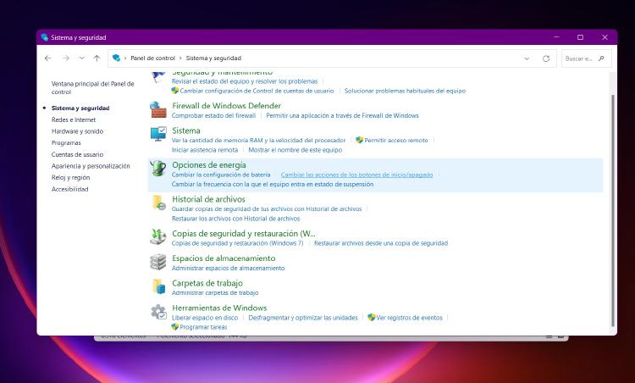
Task: Click Iniciar asistencia remota
Action: click(205, 150)
